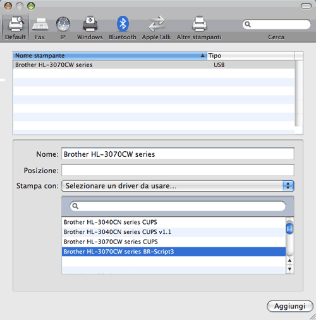Select the AppleTalk arrows icon
The image size is (316, 320).
coord(156,23)
